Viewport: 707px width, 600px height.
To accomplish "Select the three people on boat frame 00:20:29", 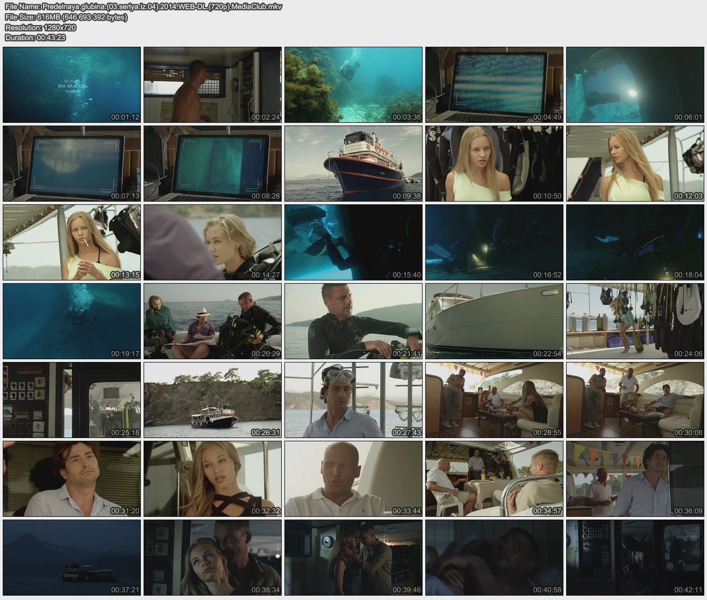I will point(213,321).
